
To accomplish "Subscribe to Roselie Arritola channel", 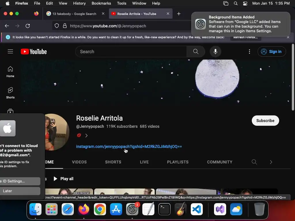I will click(265, 121).
